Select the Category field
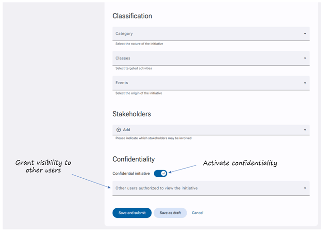This screenshot has width=324, height=231. pos(211,33)
